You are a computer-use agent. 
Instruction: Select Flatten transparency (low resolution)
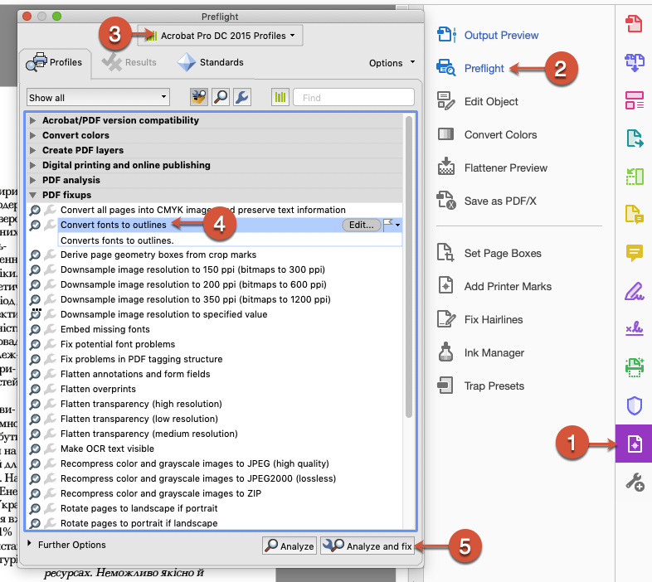(x=139, y=419)
